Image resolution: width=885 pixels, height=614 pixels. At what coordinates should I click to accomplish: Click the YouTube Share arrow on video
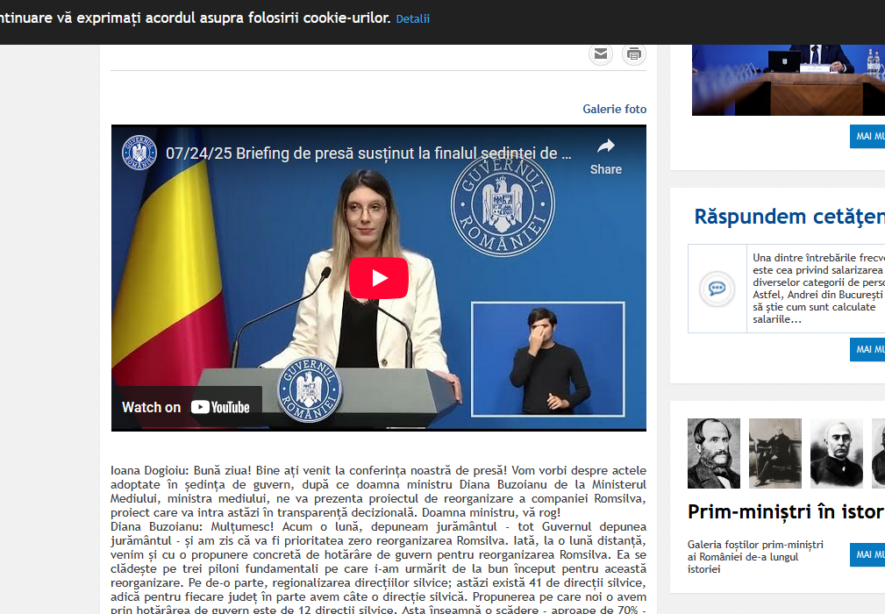(605, 156)
